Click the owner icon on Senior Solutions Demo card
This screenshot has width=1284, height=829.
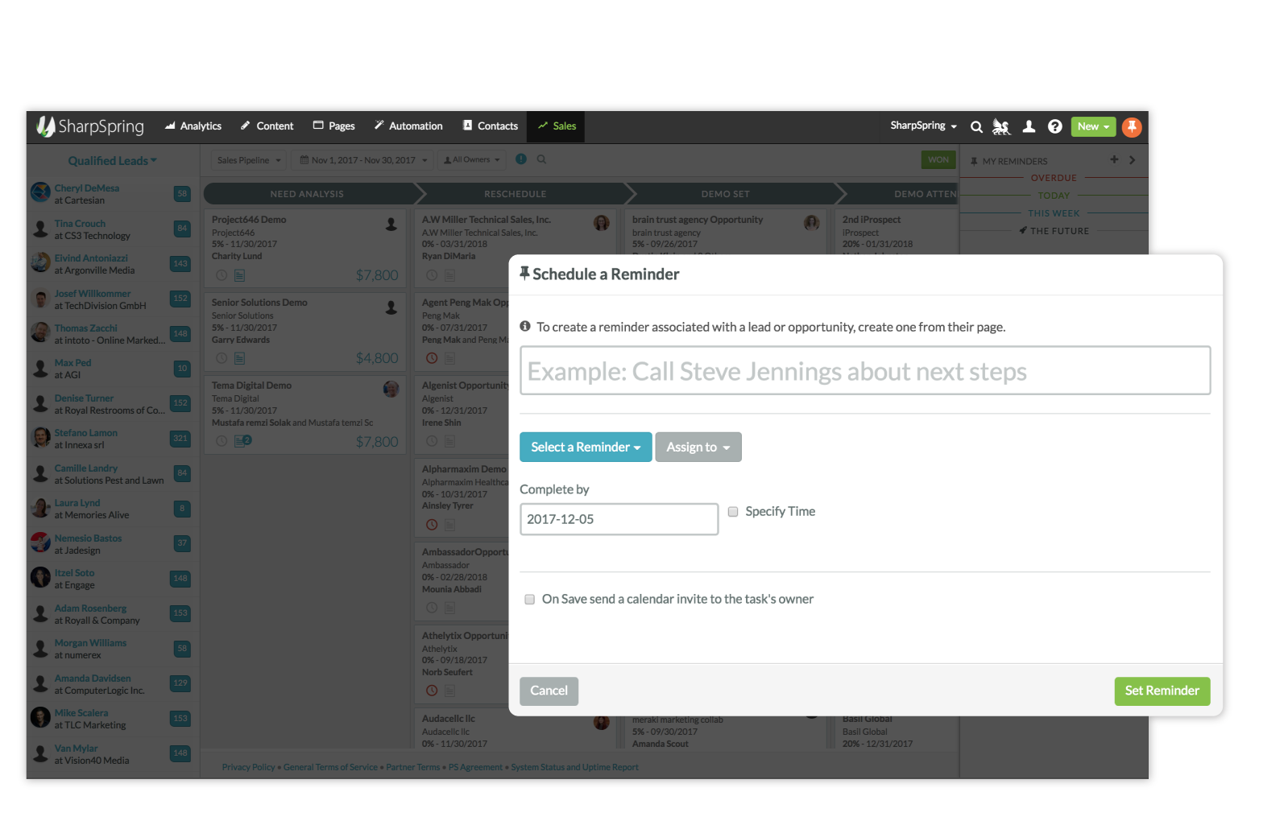391,307
